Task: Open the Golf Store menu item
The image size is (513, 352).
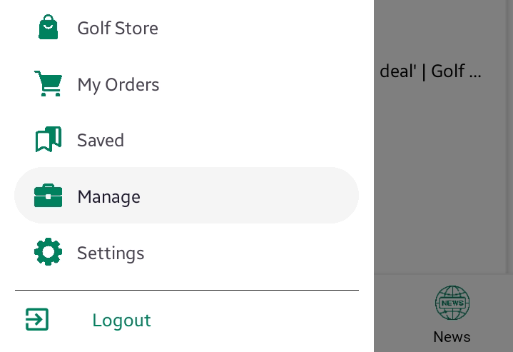Action: pos(118,29)
